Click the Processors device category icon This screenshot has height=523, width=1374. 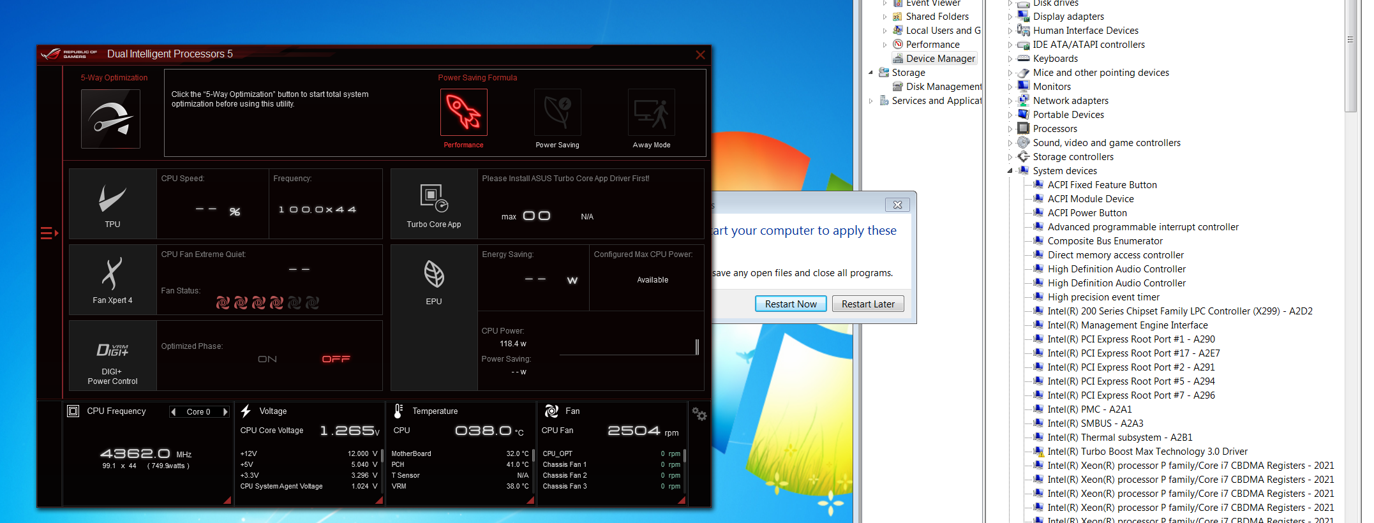coord(1024,129)
